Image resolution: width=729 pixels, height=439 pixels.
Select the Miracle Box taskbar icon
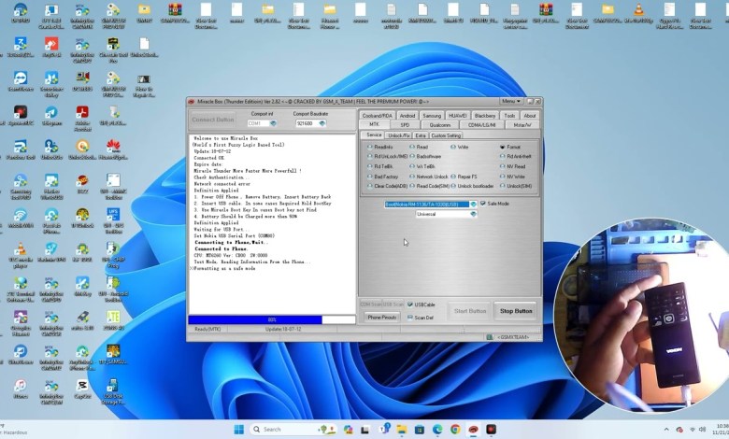click(473, 430)
